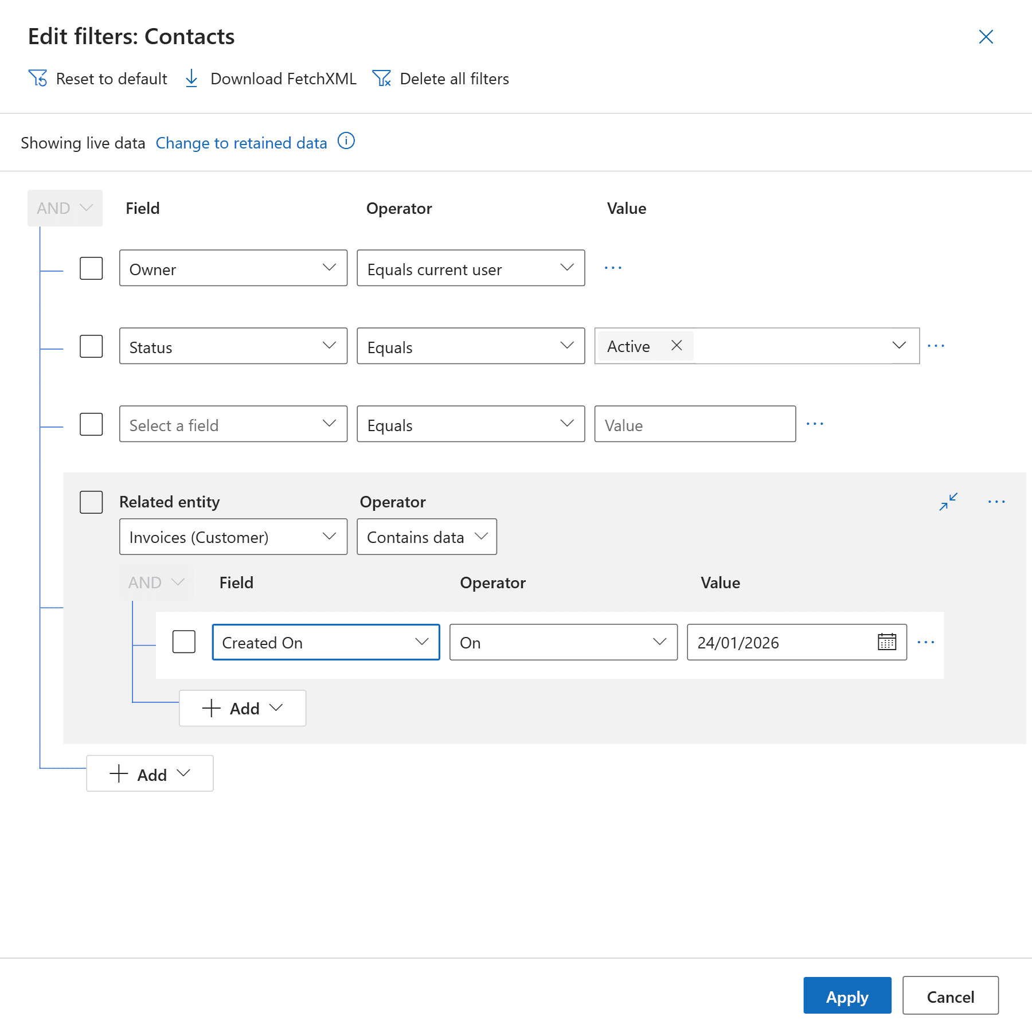This screenshot has height=1032, width=1032.
Task: Click the Reset to default filter icon
Action: (x=38, y=79)
